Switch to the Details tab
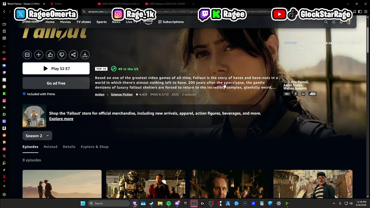Image resolution: width=370 pixels, height=208 pixels. point(69,147)
